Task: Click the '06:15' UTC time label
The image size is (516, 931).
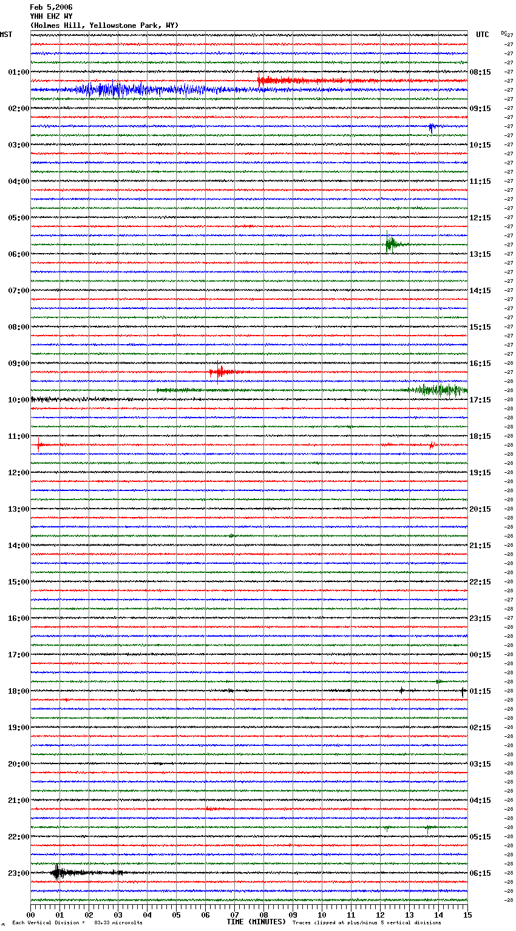Action: (x=480, y=873)
